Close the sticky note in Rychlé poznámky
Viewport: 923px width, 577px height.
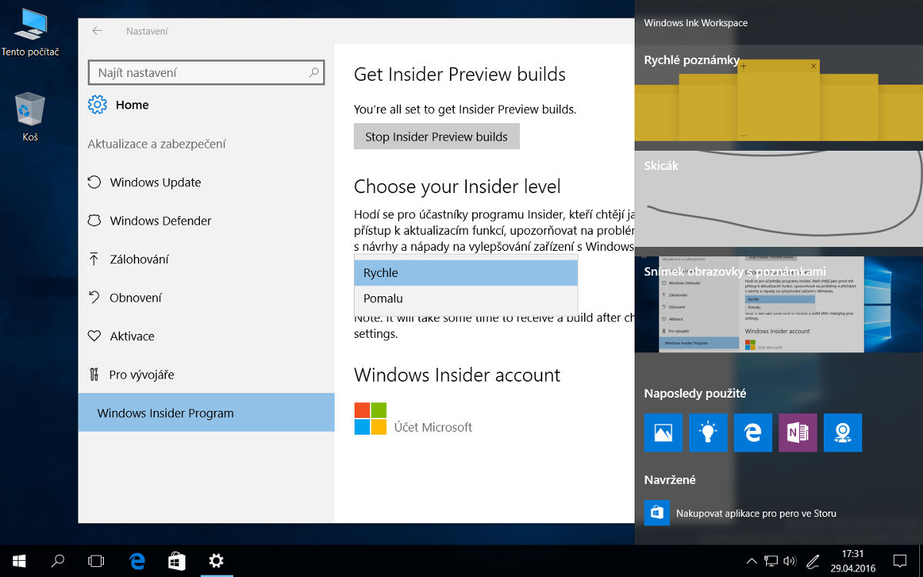click(814, 67)
